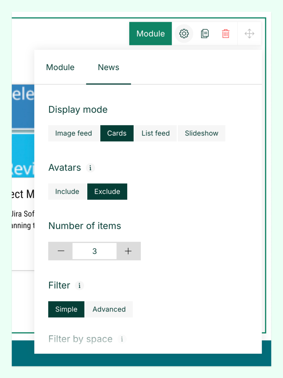
Task: Delete module with red trash icon
Action: point(226,34)
